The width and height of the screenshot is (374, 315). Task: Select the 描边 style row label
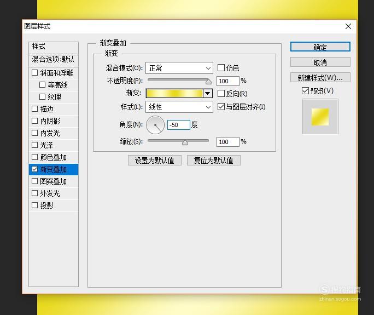pos(47,109)
